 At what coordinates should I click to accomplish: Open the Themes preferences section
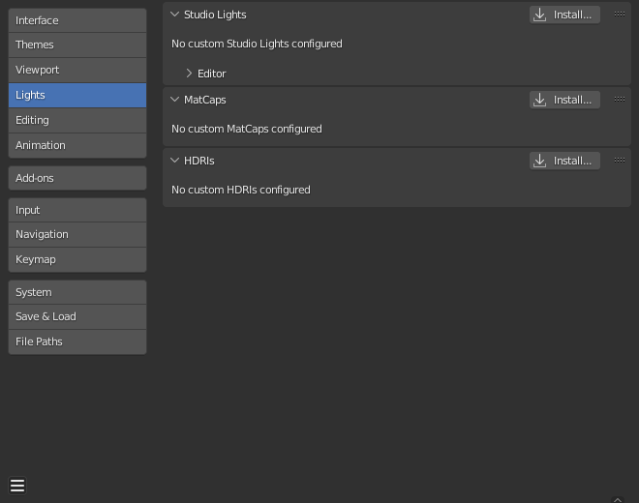pyautogui.click(x=77, y=44)
